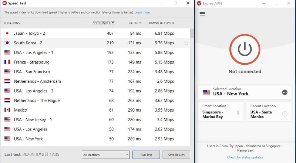Image resolution: width=296 pixels, height=163 pixels.
Task: Select the USA - San Francisco row
Action: click(x=95, y=72)
